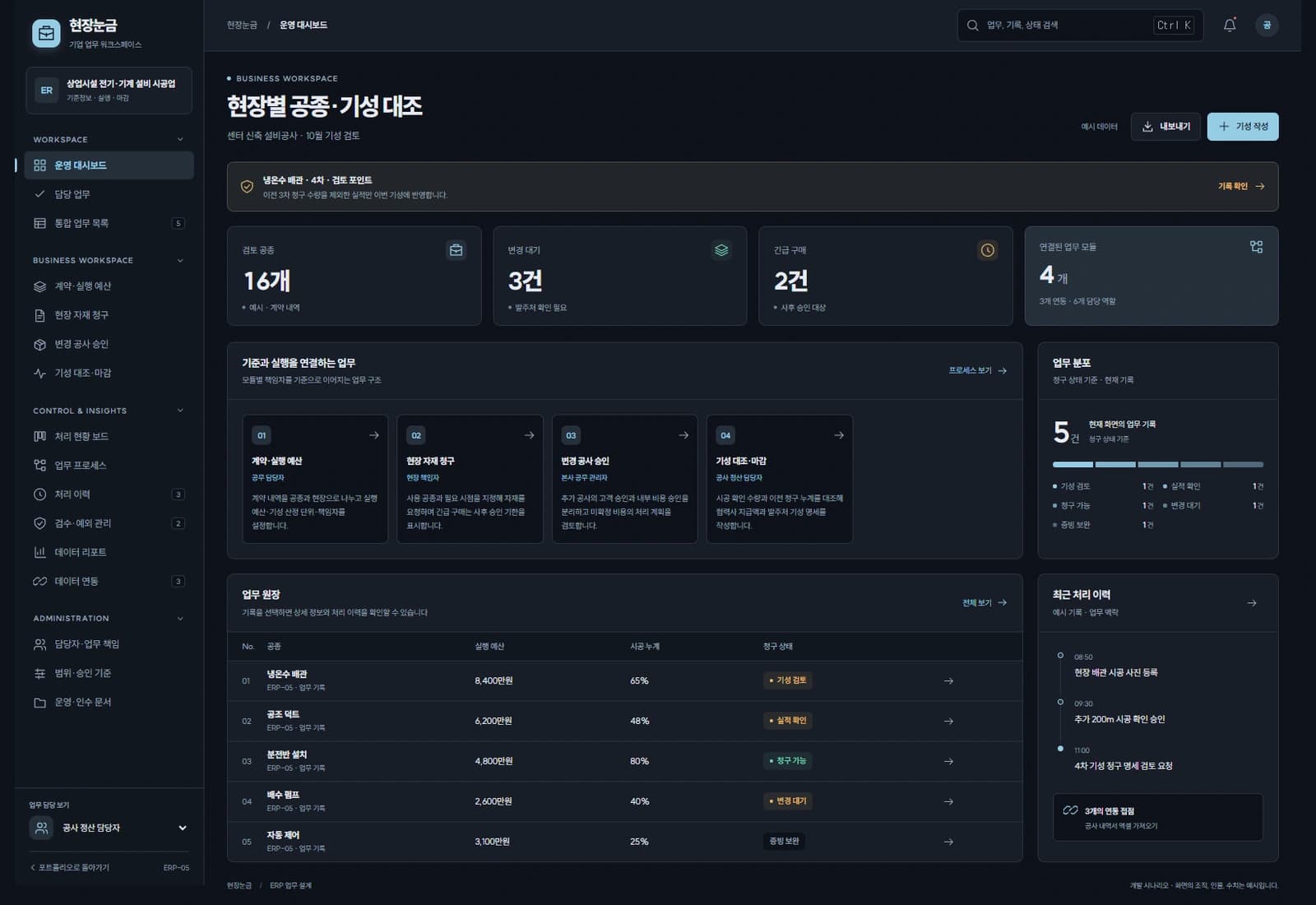Click the 업무 분포 segmented status bar
The image size is (1316, 905).
1158,465
